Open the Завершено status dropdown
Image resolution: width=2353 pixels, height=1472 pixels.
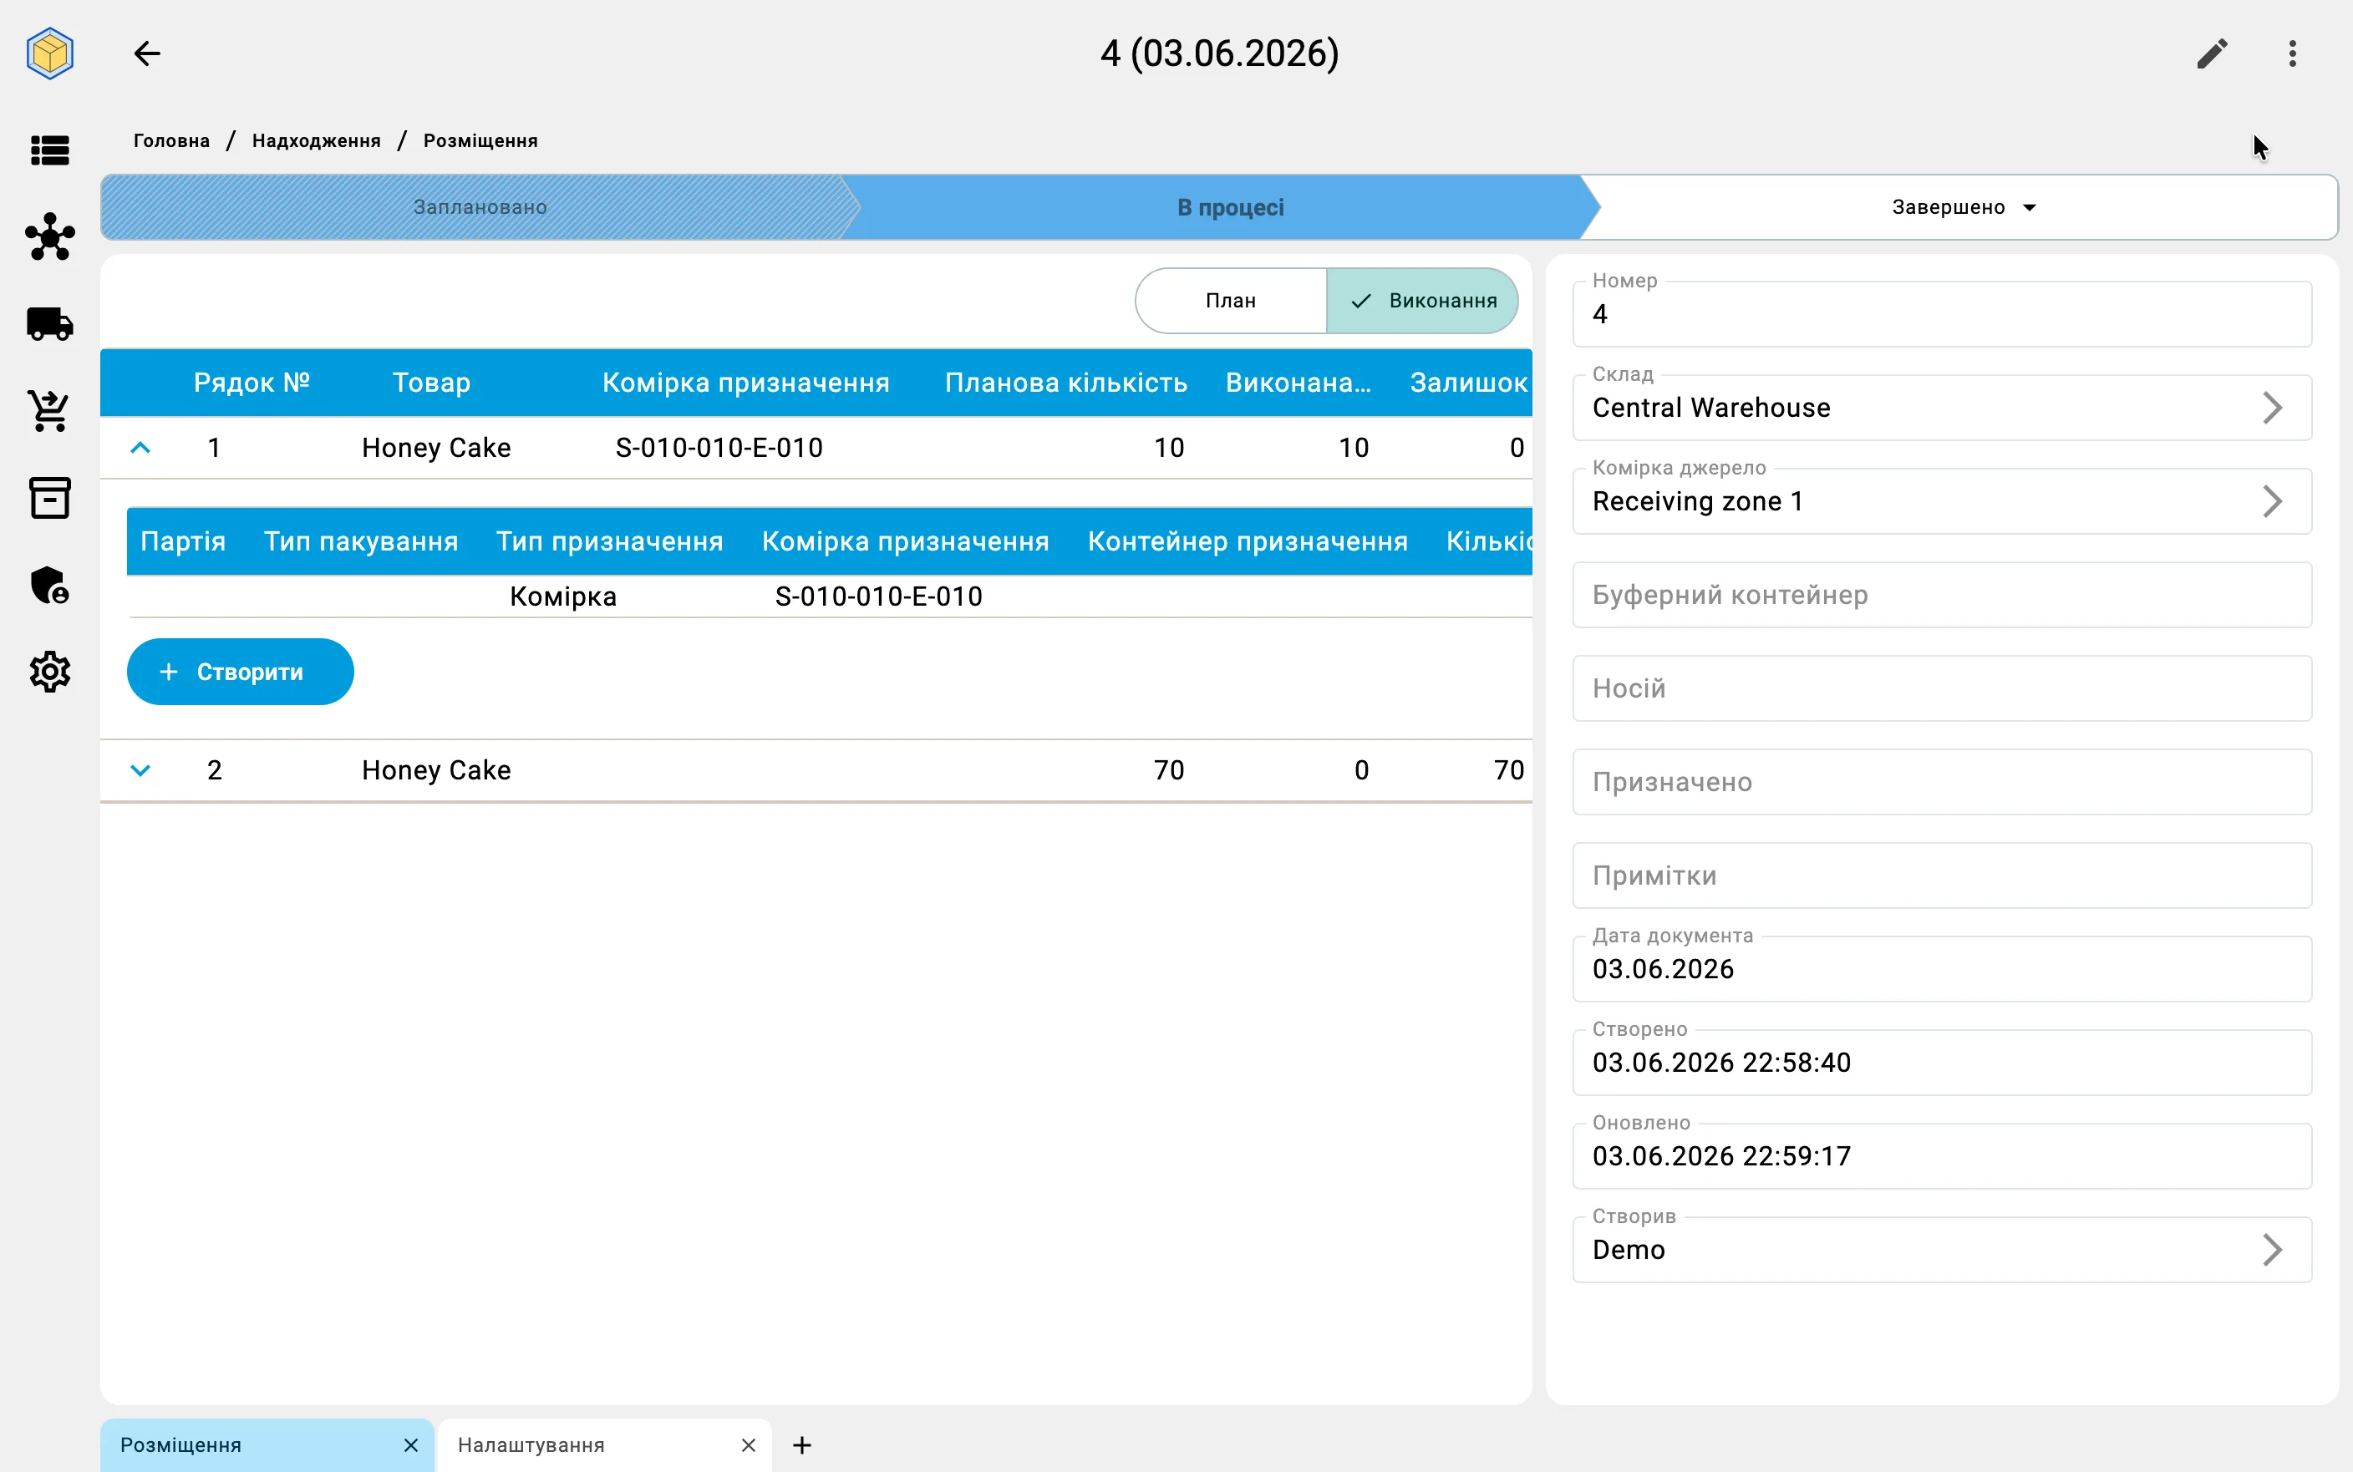1964,207
